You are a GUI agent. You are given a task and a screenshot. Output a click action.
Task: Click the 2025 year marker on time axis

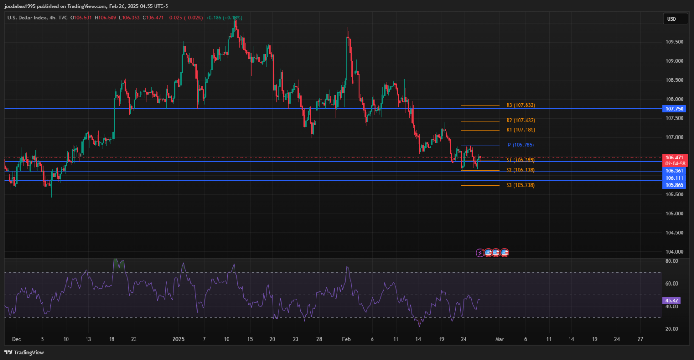coord(179,339)
